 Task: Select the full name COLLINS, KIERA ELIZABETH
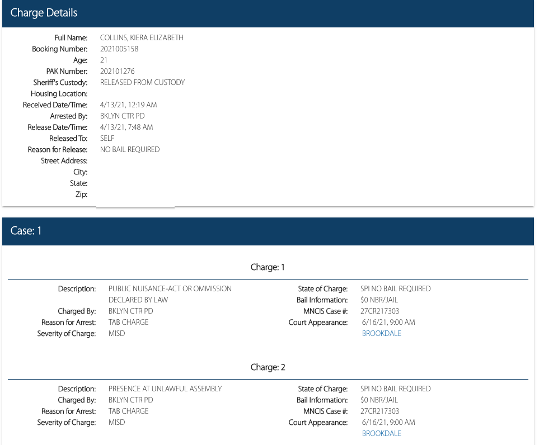pyautogui.click(x=142, y=38)
